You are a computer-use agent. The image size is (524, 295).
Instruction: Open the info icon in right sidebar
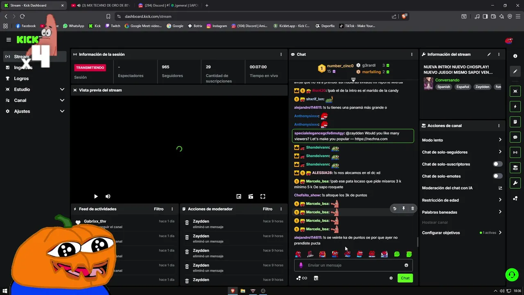click(515, 56)
